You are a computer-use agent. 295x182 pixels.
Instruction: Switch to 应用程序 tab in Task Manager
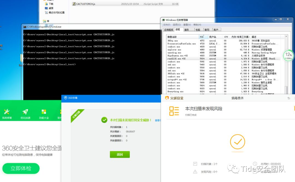pyautogui.click(x=168, y=30)
